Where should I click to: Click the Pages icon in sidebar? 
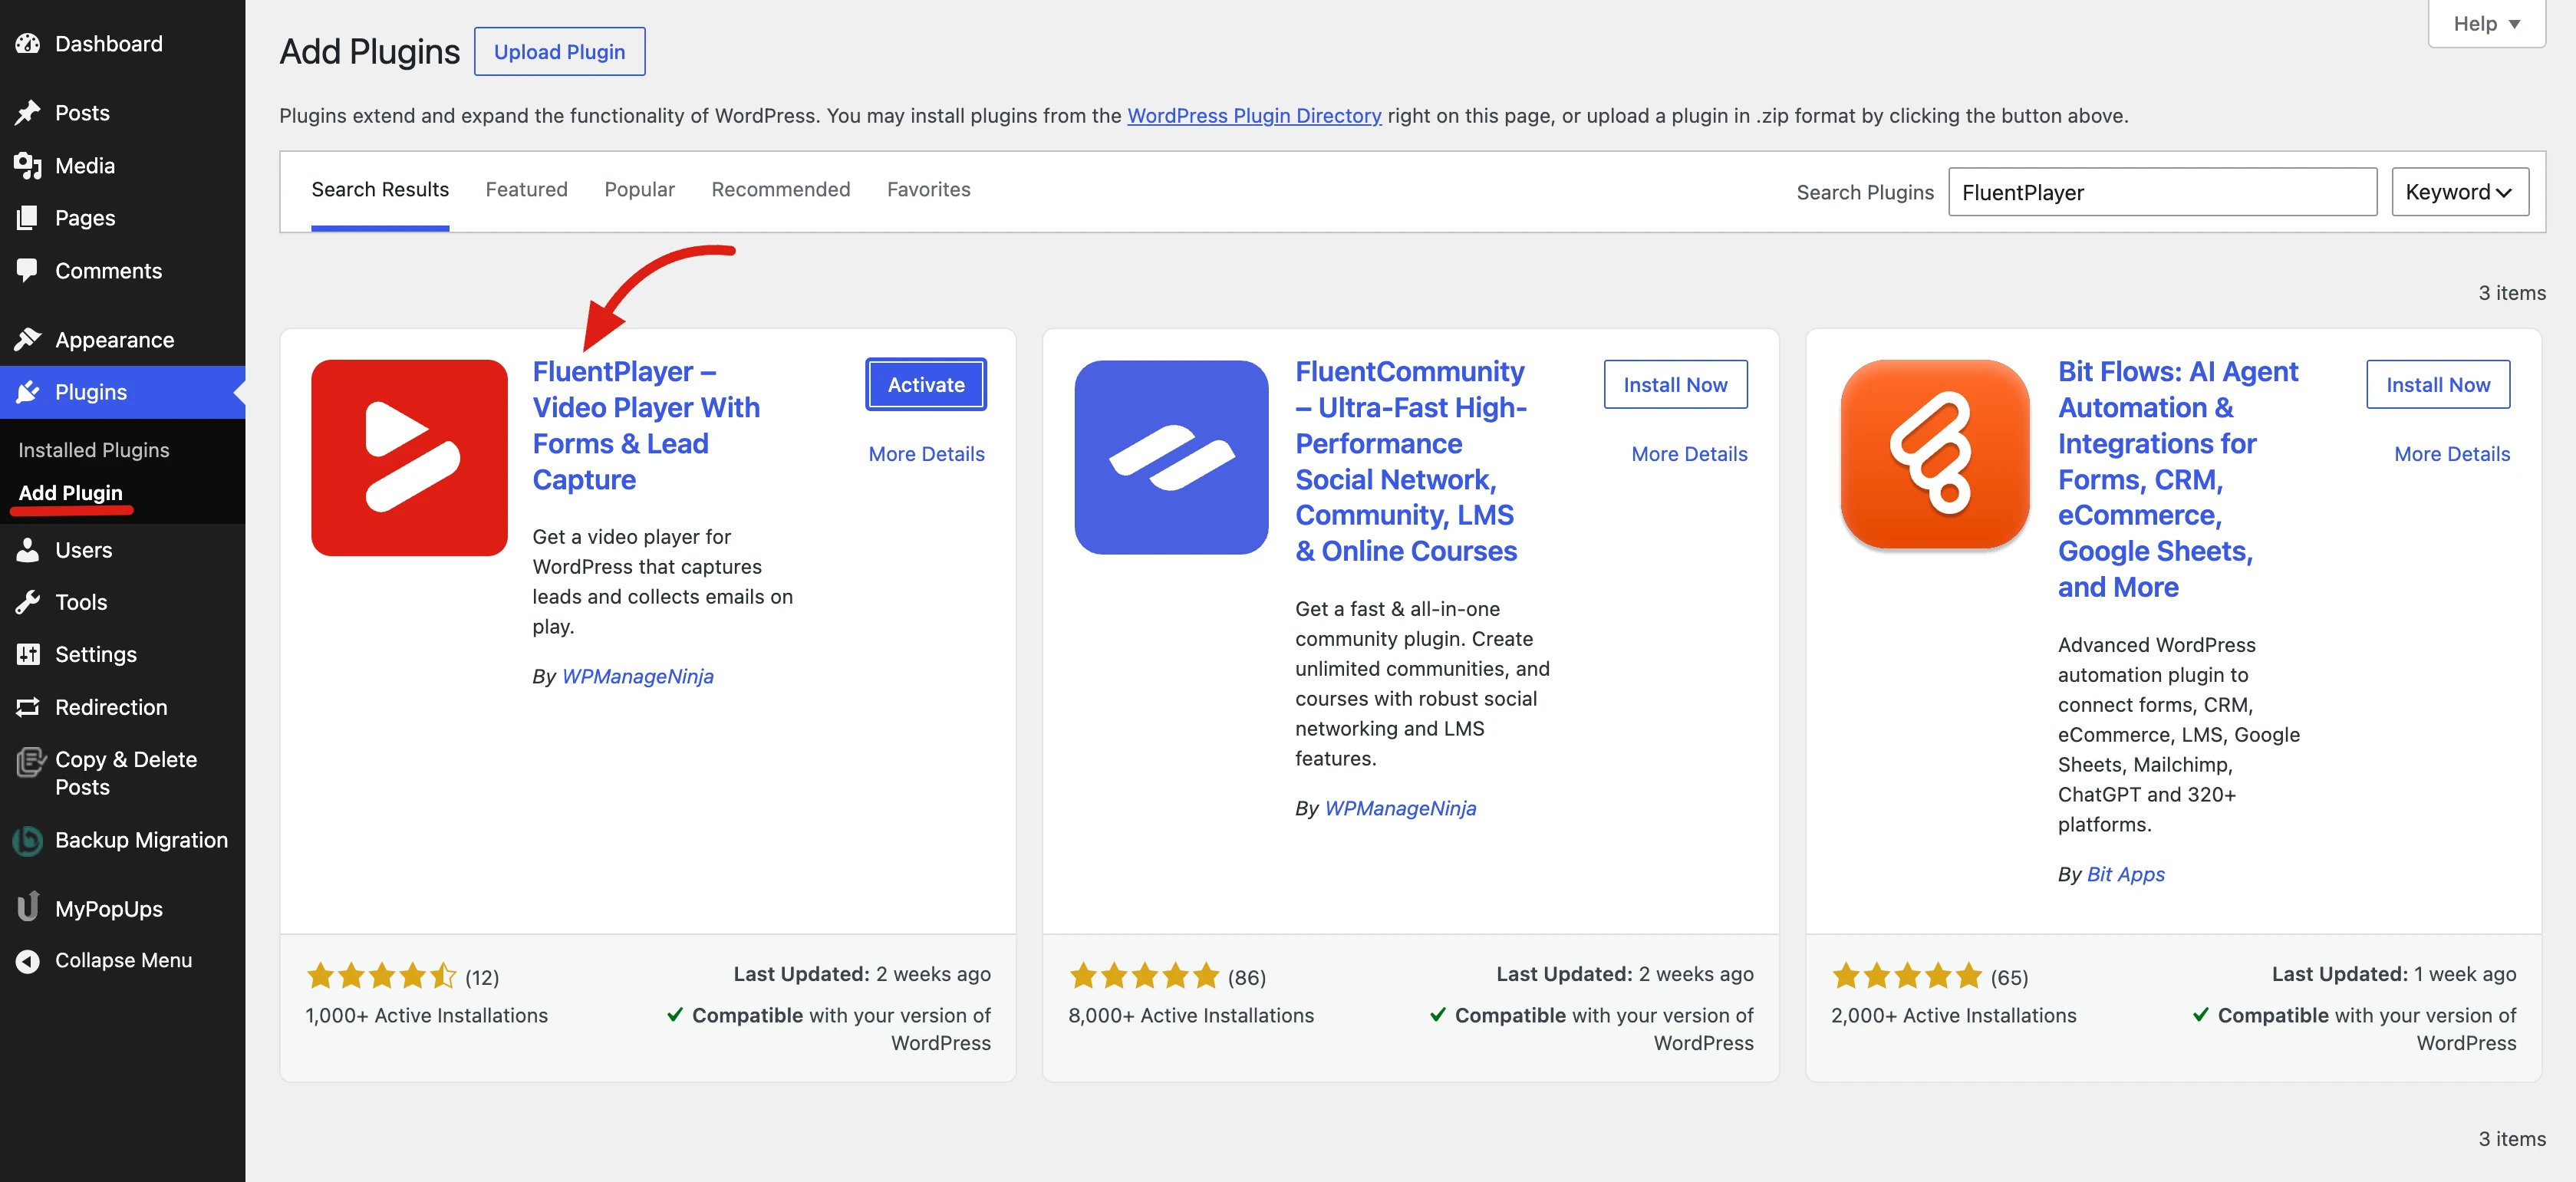click(28, 218)
